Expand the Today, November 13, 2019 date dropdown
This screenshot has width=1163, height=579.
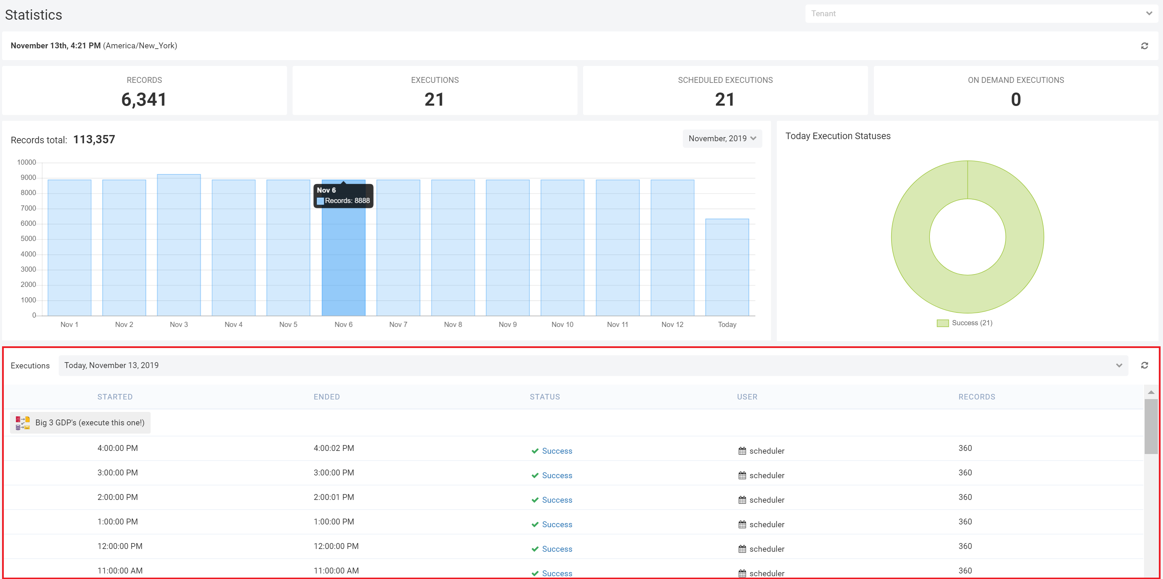click(x=593, y=365)
